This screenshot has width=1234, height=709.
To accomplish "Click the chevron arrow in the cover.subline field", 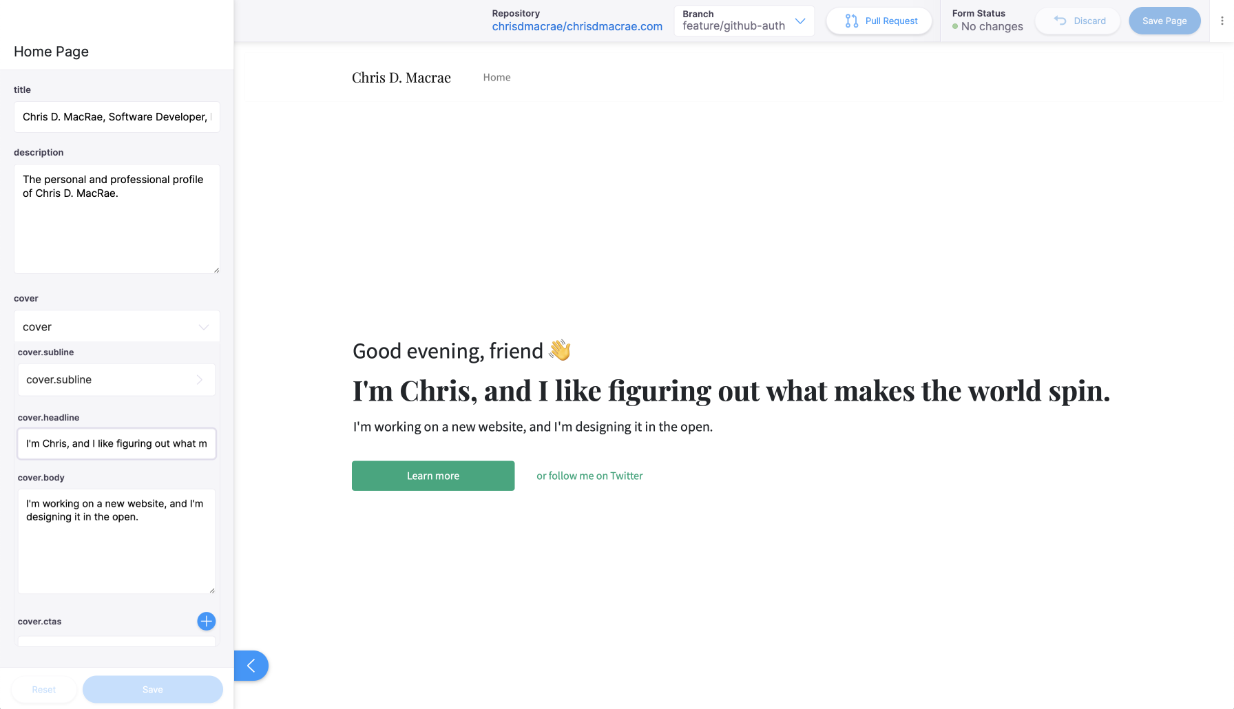I will 200,379.
